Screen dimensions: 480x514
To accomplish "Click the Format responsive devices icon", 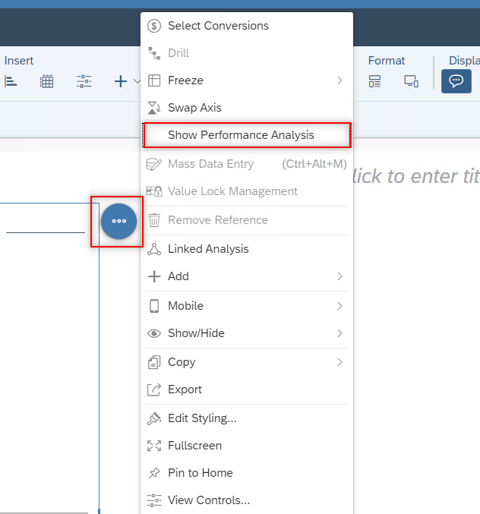I will point(411,81).
